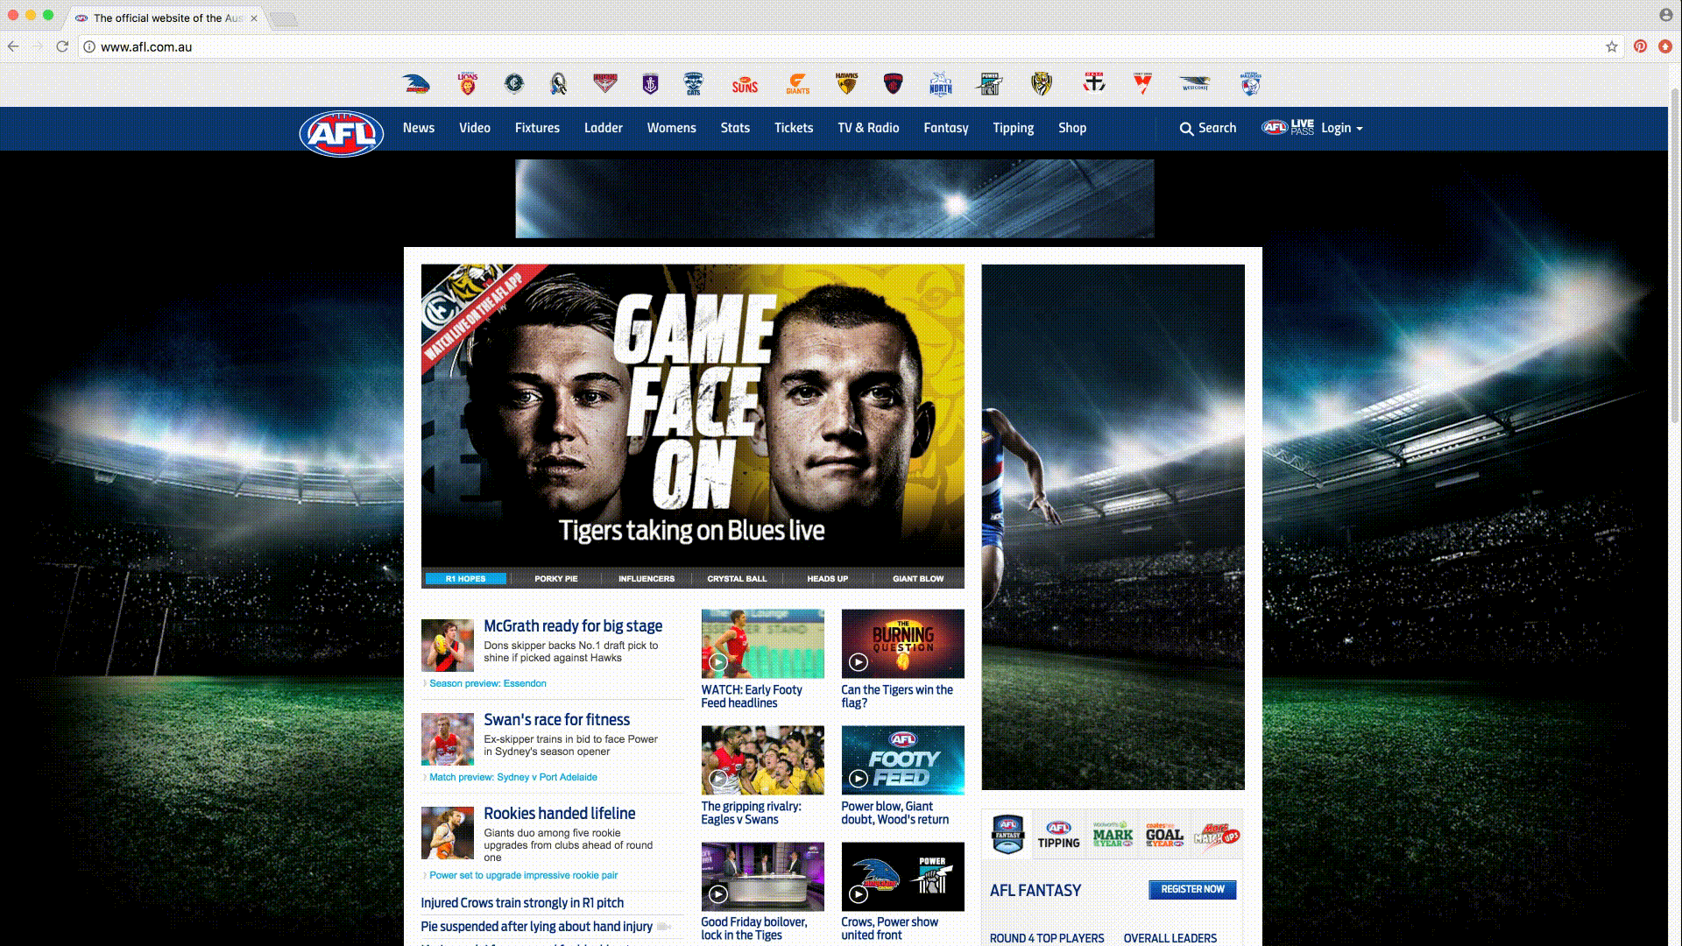
Task: Expand the Login dropdown
Action: pyautogui.click(x=1342, y=128)
